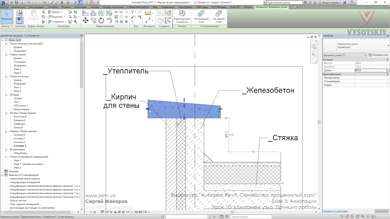This screenshot has width=390, height=219.
Task: Click the Undo arrow in quick access toolbar
Action: click(28, 2)
